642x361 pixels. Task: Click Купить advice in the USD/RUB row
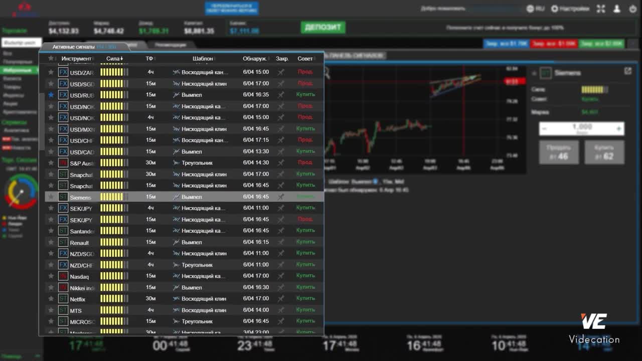(305, 95)
